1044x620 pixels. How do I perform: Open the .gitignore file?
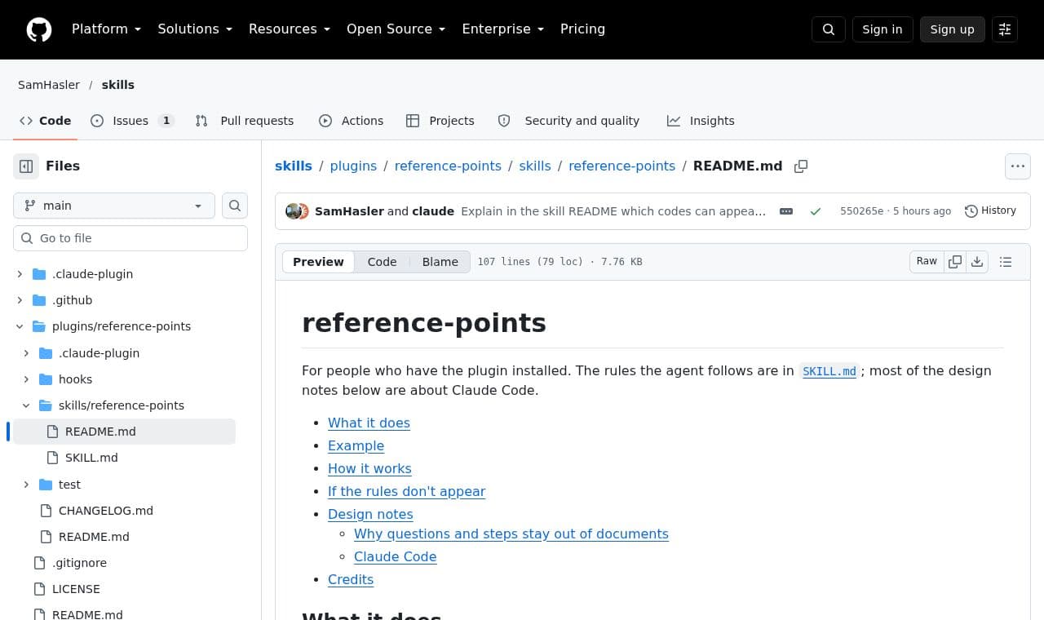tap(79, 563)
